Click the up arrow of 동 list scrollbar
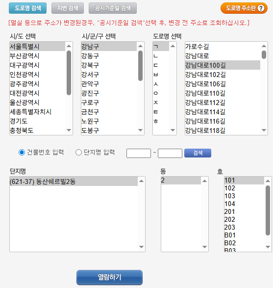Screen dimensions: 273x288 (x=204, y=181)
